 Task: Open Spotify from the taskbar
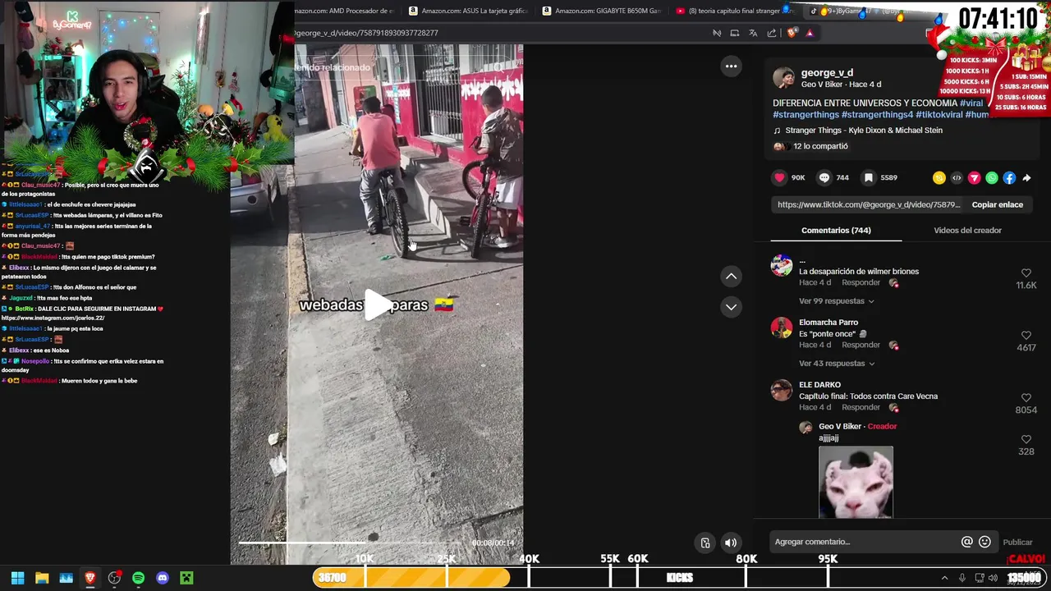(138, 578)
